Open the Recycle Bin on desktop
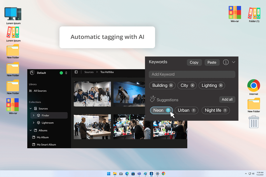The width and height of the screenshot is (266, 177). 254,122
